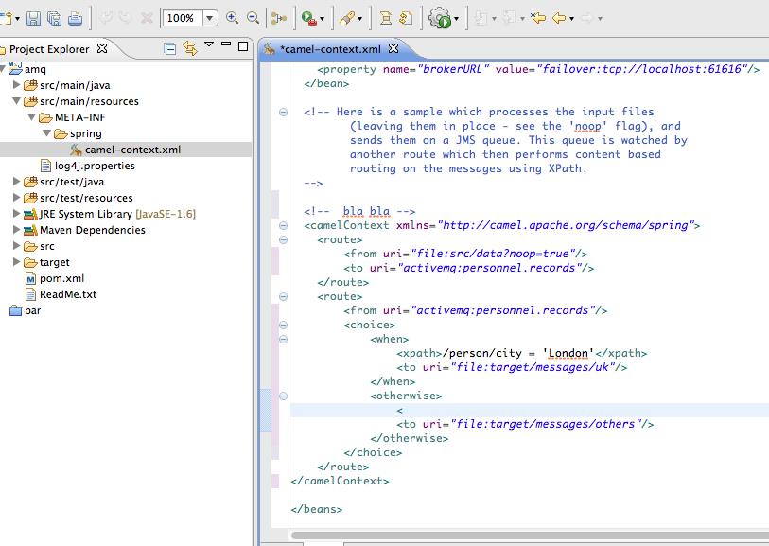The image size is (769, 546).
Task: Click the Zoom In magnifier icon
Action: pyautogui.click(x=232, y=18)
